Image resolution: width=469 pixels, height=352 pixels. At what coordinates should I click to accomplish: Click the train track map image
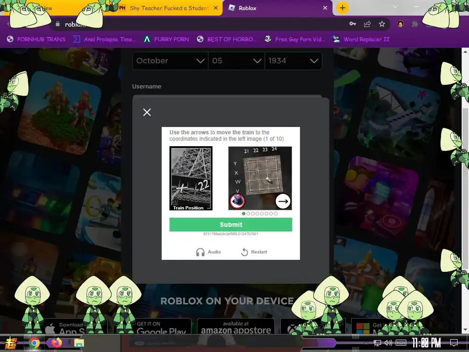[260, 178]
